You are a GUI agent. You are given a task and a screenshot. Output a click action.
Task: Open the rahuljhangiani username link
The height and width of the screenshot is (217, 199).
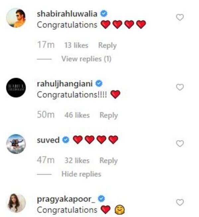coord(65,84)
